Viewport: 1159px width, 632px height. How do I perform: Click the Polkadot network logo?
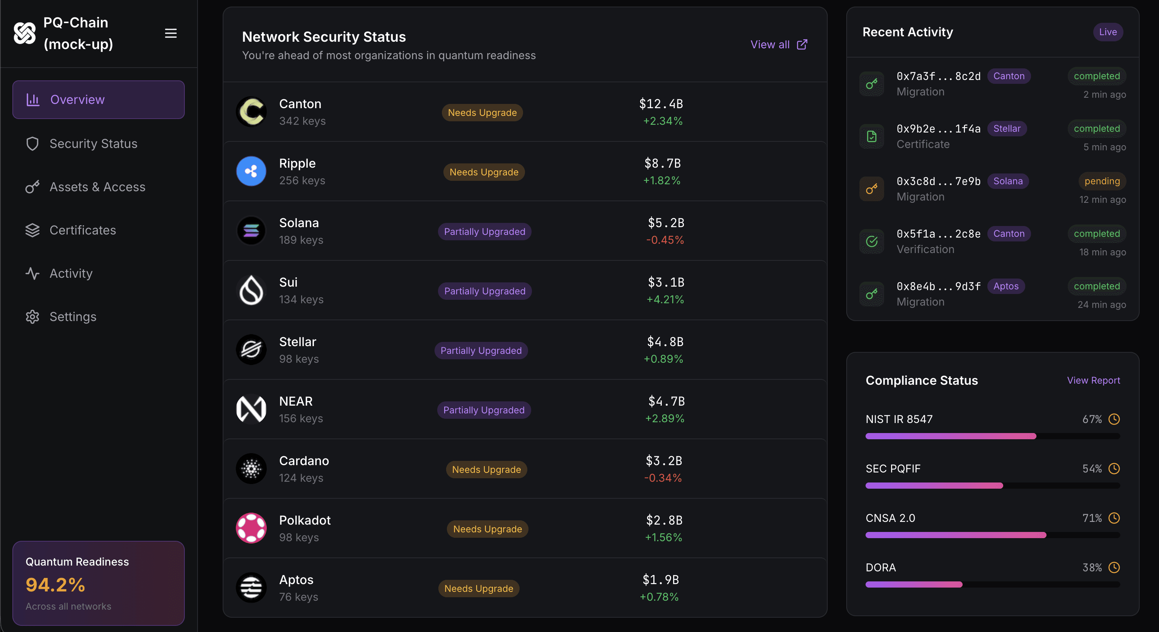(251, 528)
